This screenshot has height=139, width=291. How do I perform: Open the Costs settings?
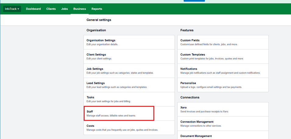(90, 126)
